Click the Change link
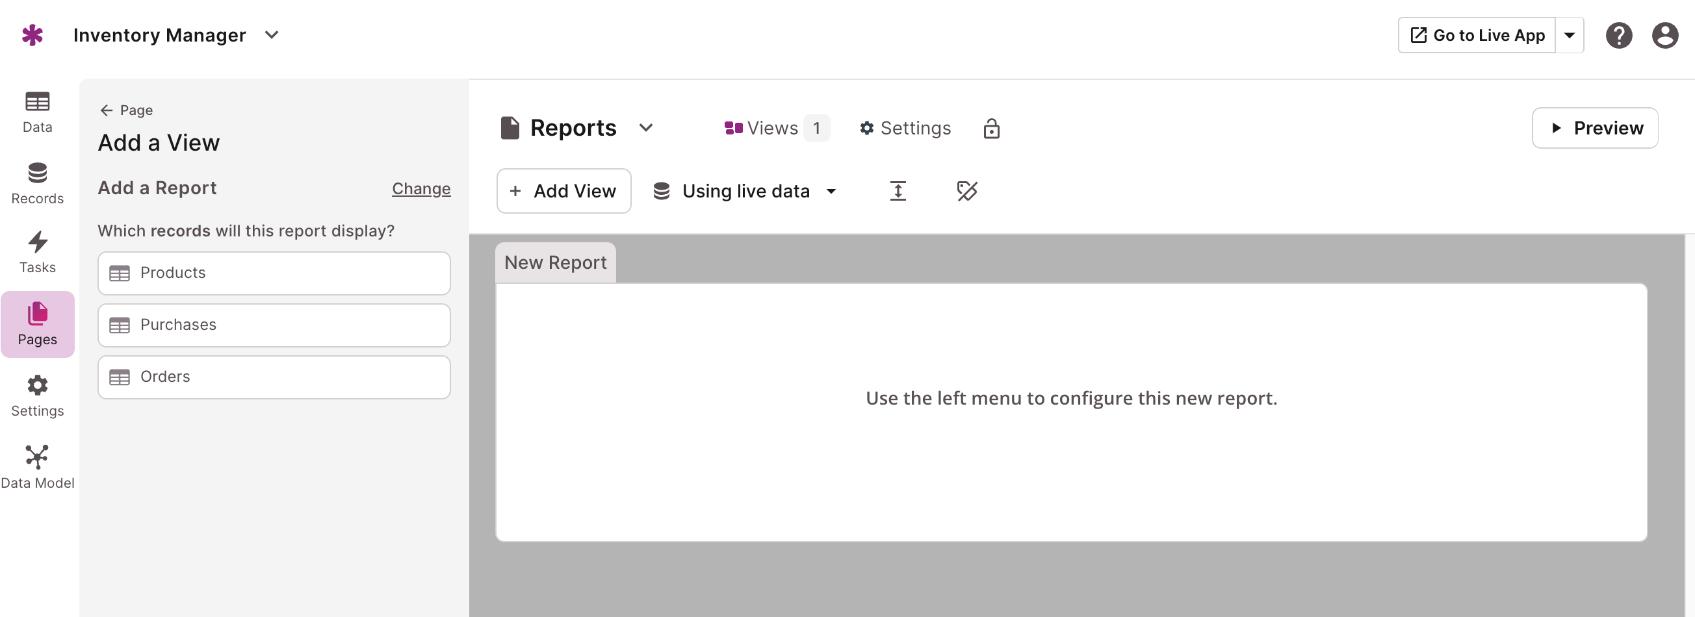The image size is (1695, 617). pos(421,189)
